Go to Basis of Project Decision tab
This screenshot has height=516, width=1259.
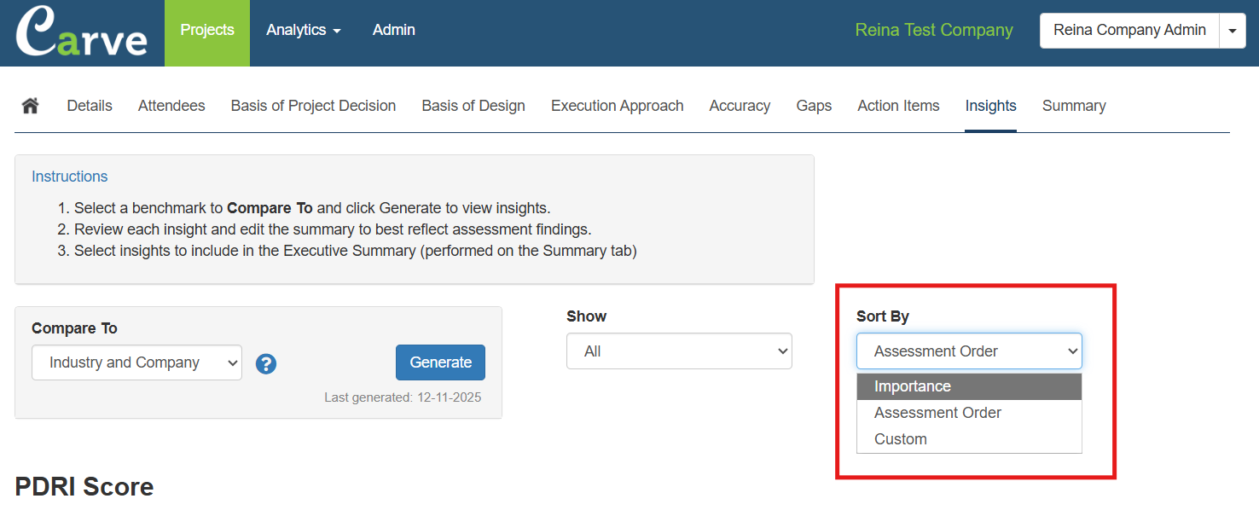313,106
